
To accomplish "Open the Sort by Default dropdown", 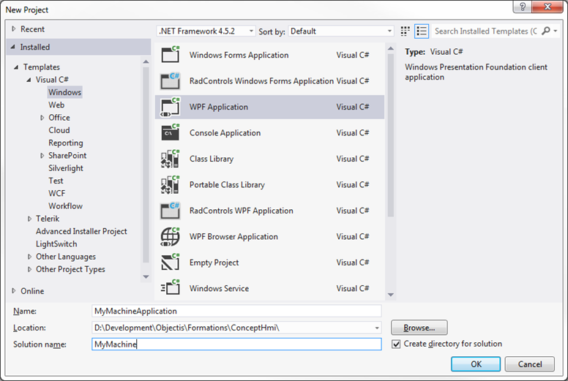I will tap(341, 31).
